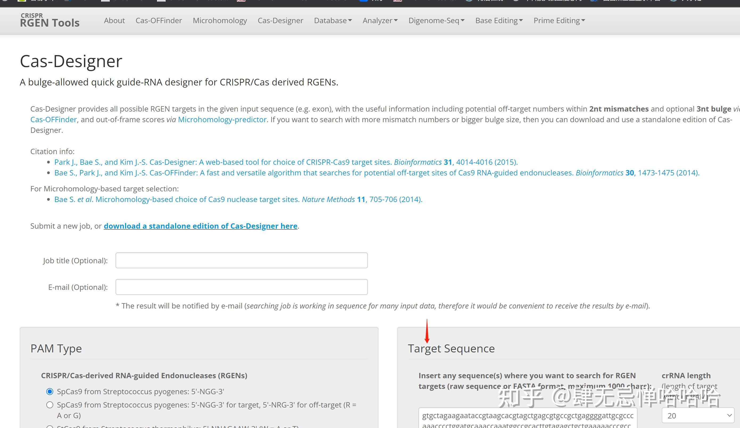Click the download standalone edition of Cas-Designer link
The height and width of the screenshot is (428, 740).
pyautogui.click(x=200, y=226)
